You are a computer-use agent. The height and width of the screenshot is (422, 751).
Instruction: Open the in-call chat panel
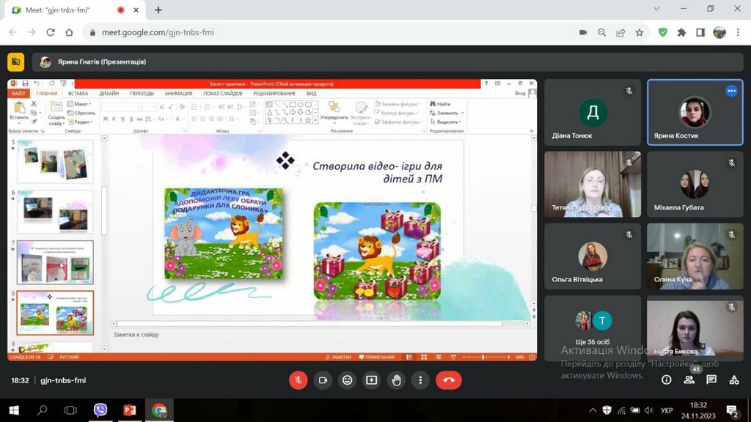(711, 380)
